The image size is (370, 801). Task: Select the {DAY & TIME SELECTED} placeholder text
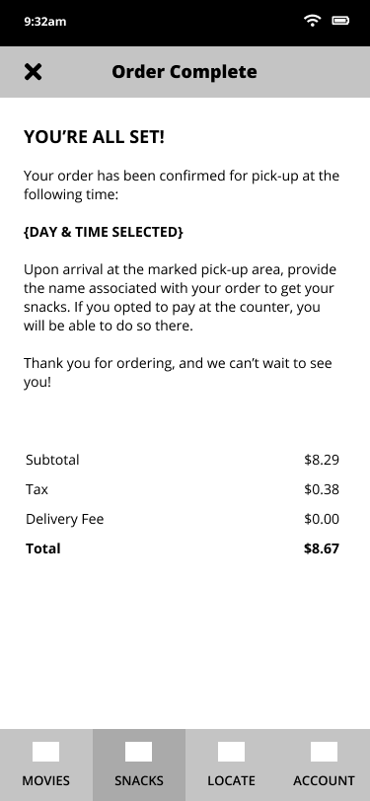click(104, 232)
